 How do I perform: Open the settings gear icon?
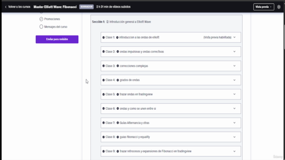(279, 7)
